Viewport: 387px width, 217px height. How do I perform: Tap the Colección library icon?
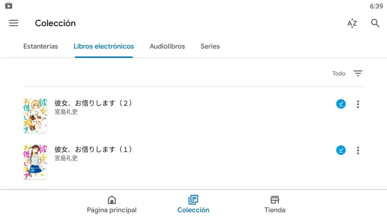(193, 200)
